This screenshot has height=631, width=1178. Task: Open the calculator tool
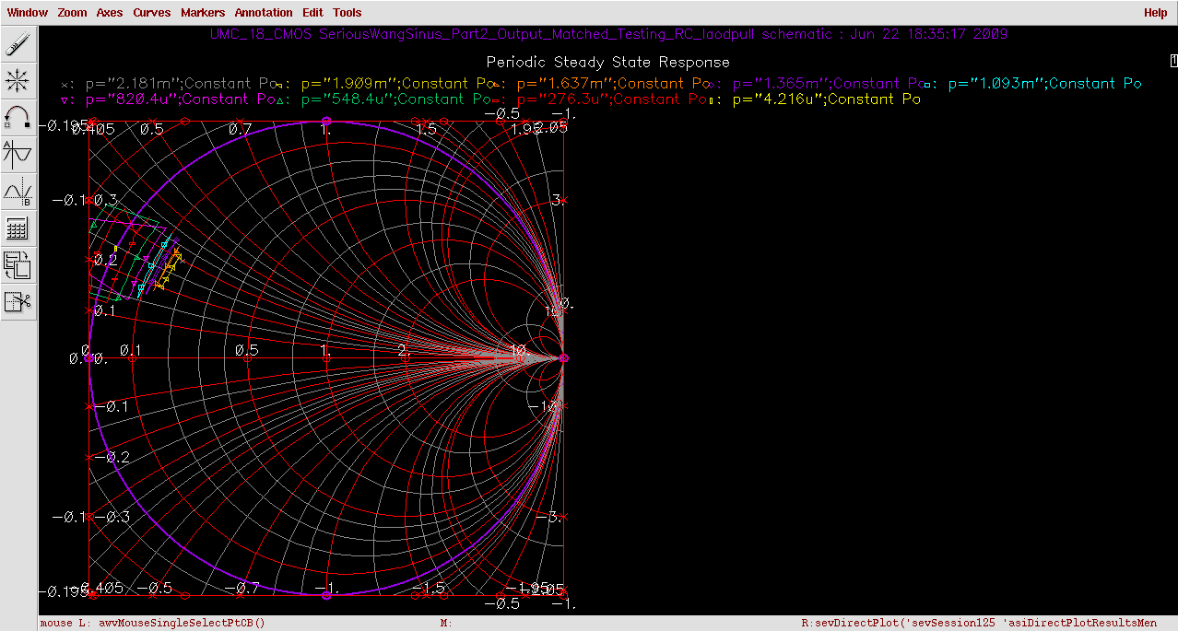point(18,228)
